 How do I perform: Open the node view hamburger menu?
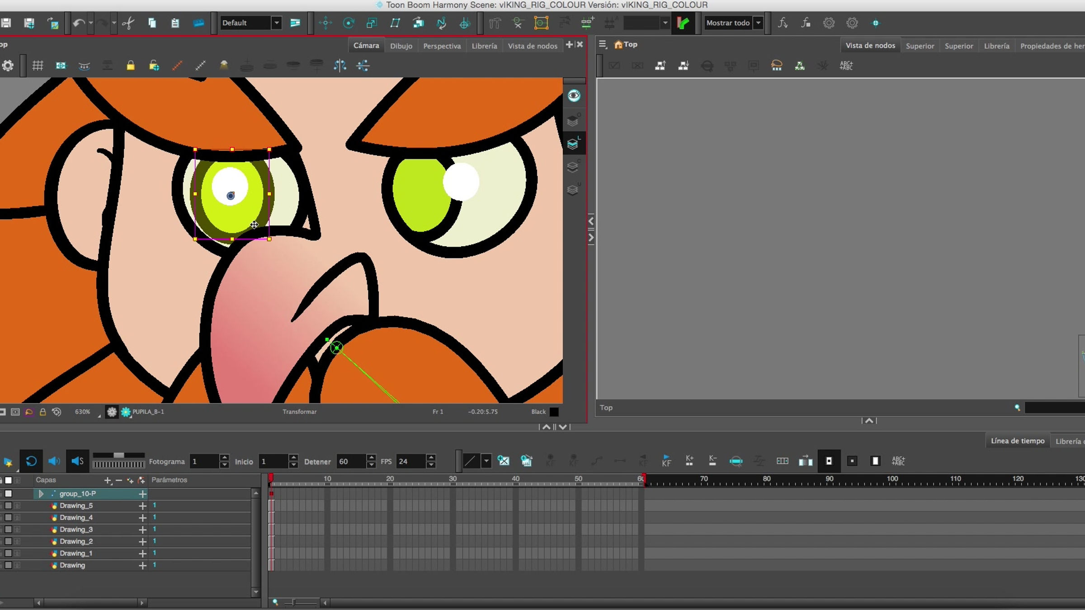[603, 44]
